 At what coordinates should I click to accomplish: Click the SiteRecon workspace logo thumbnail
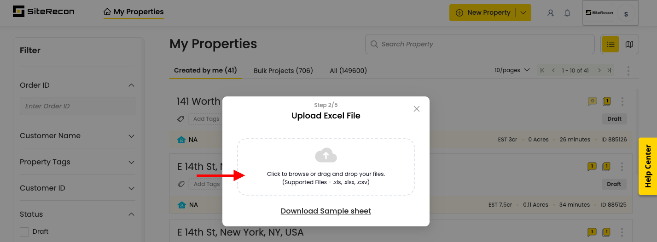click(x=599, y=13)
